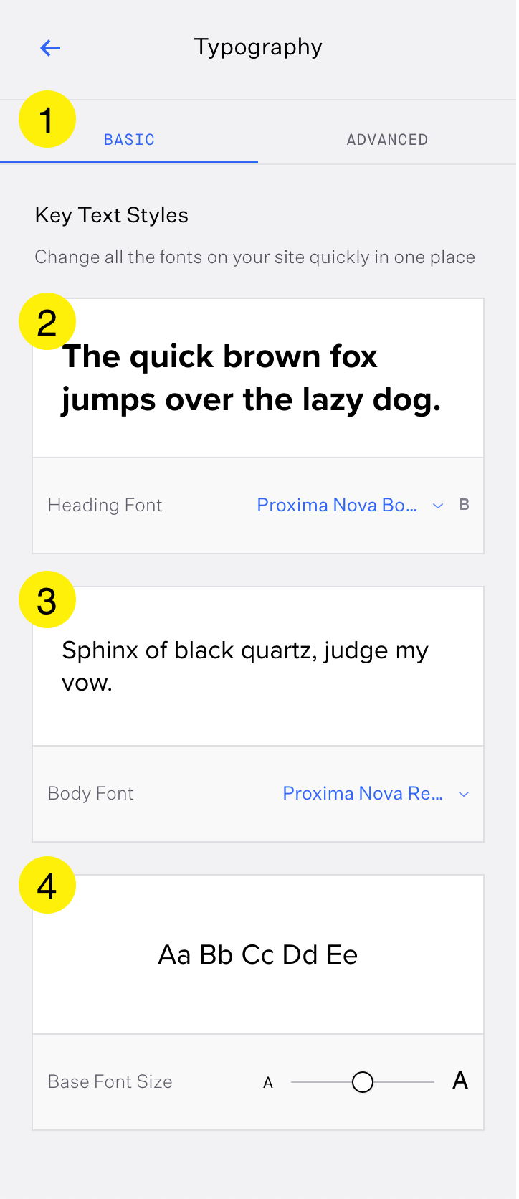The width and height of the screenshot is (519, 1199).
Task: Toggle the bold B heading icon
Action: (465, 505)
